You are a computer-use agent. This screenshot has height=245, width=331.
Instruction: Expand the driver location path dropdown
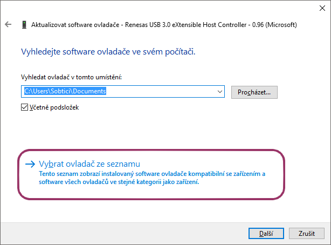220,92
